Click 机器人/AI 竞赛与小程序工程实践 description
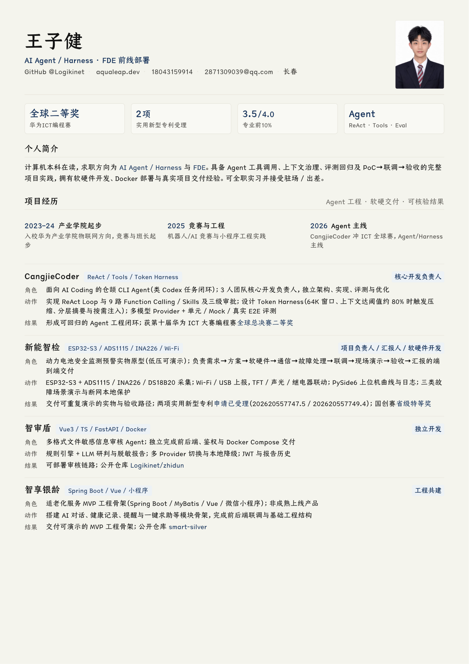 (x=217, y=236)
